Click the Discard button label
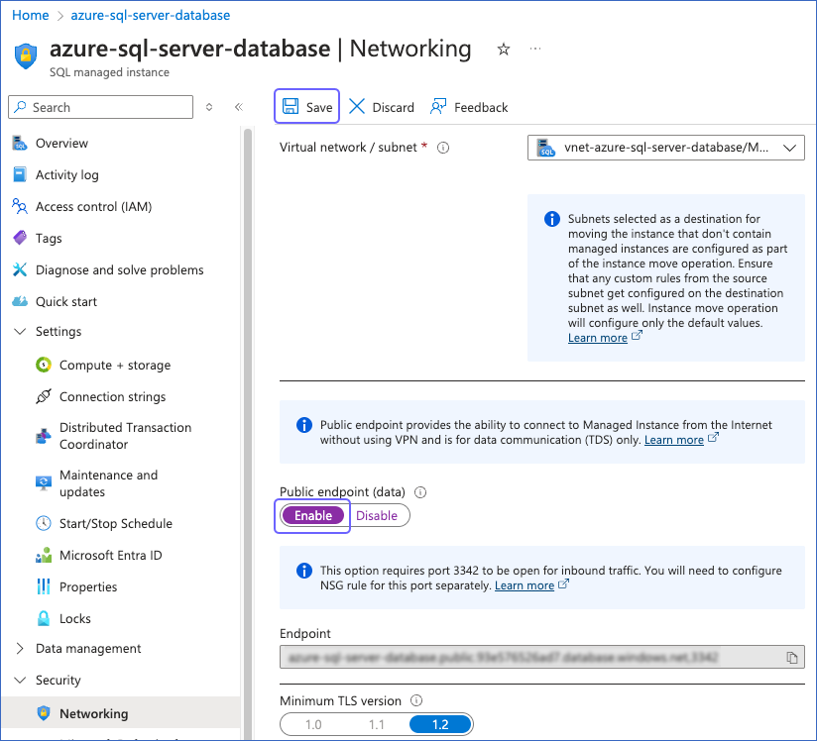817x741 pixels. tap(393, 107)
